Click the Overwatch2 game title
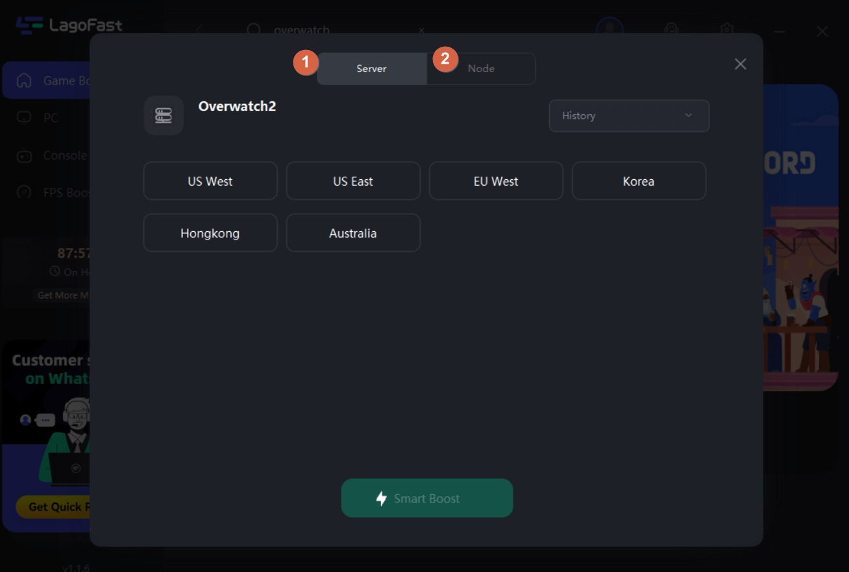 [237, 106]
